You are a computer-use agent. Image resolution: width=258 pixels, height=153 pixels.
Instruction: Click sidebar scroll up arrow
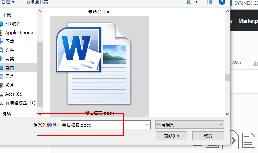(40, 11)
